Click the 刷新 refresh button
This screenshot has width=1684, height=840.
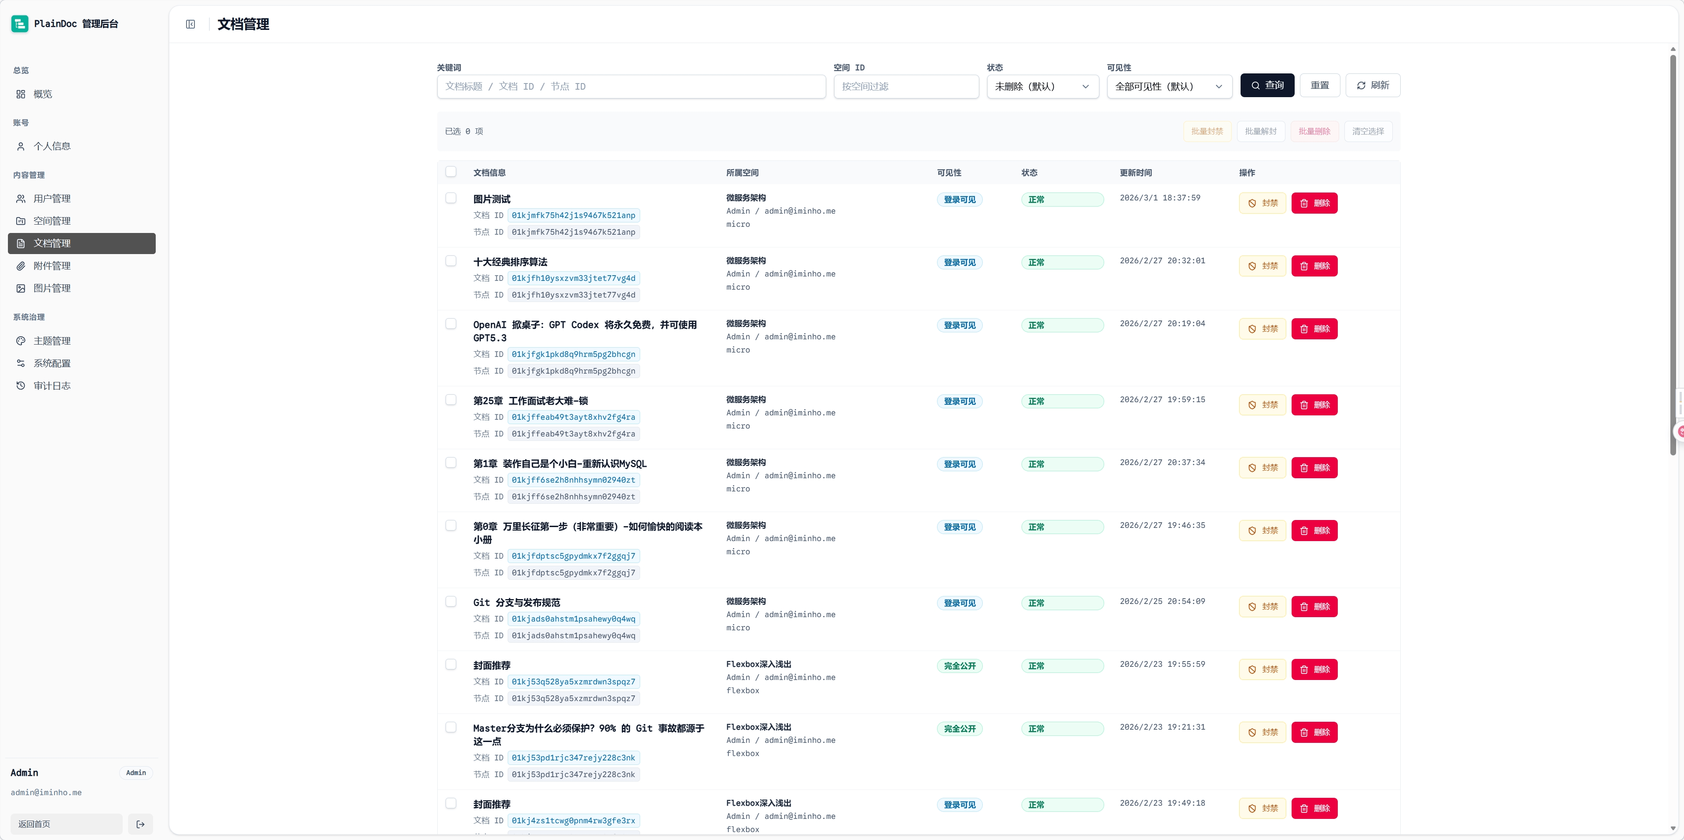pos(1373,86)
